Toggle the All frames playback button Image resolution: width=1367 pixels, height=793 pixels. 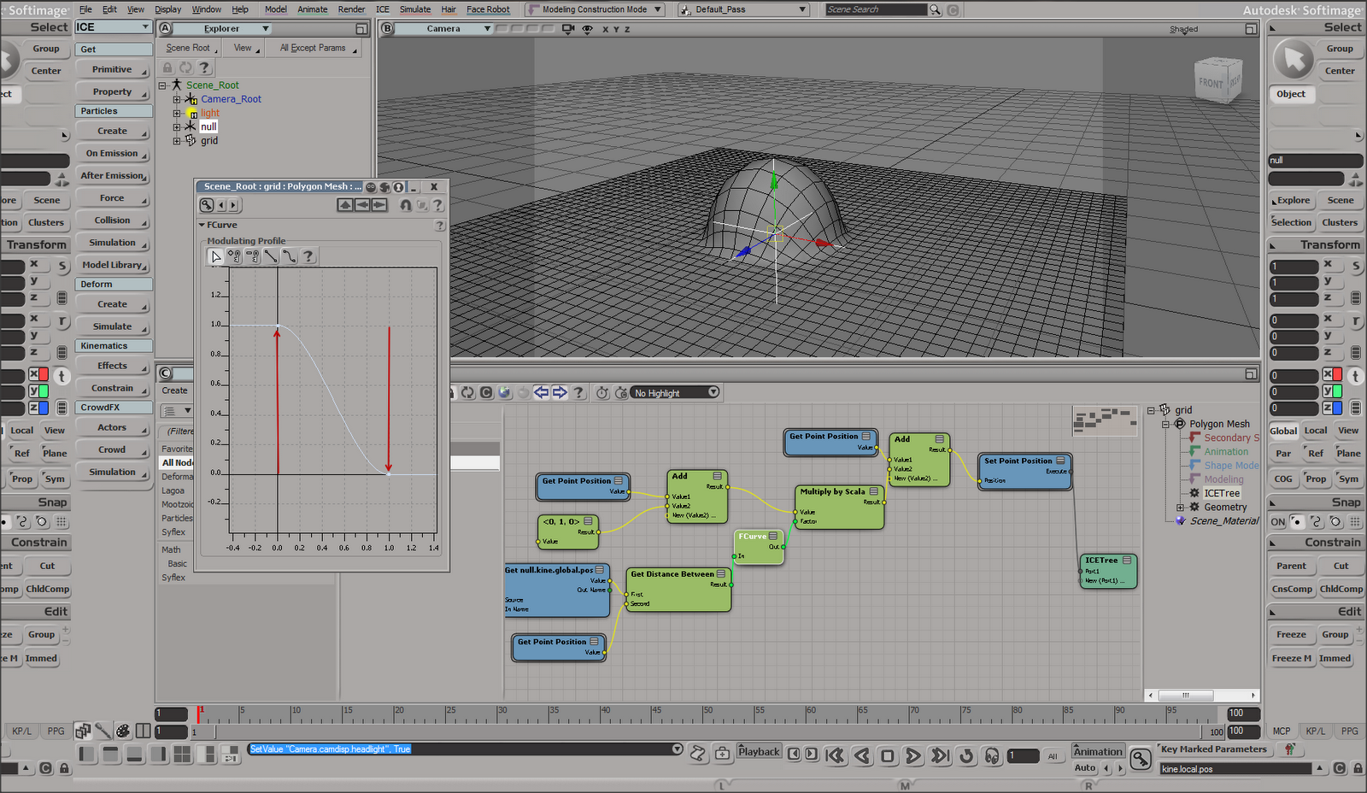click(1053, 756)
